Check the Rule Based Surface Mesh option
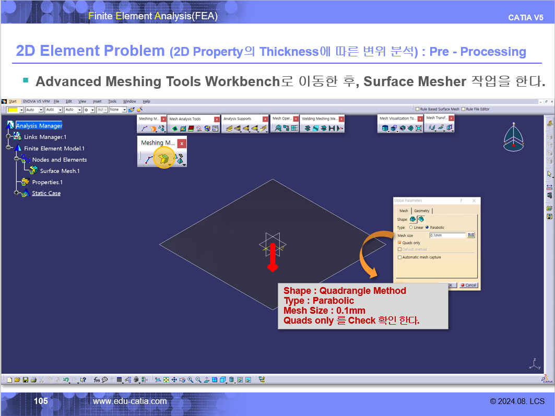The height and width of the screenshot is (416, 555). [417, 109]
